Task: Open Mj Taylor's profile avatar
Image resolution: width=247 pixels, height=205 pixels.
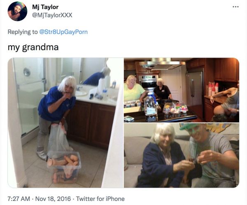Action: 17,12
